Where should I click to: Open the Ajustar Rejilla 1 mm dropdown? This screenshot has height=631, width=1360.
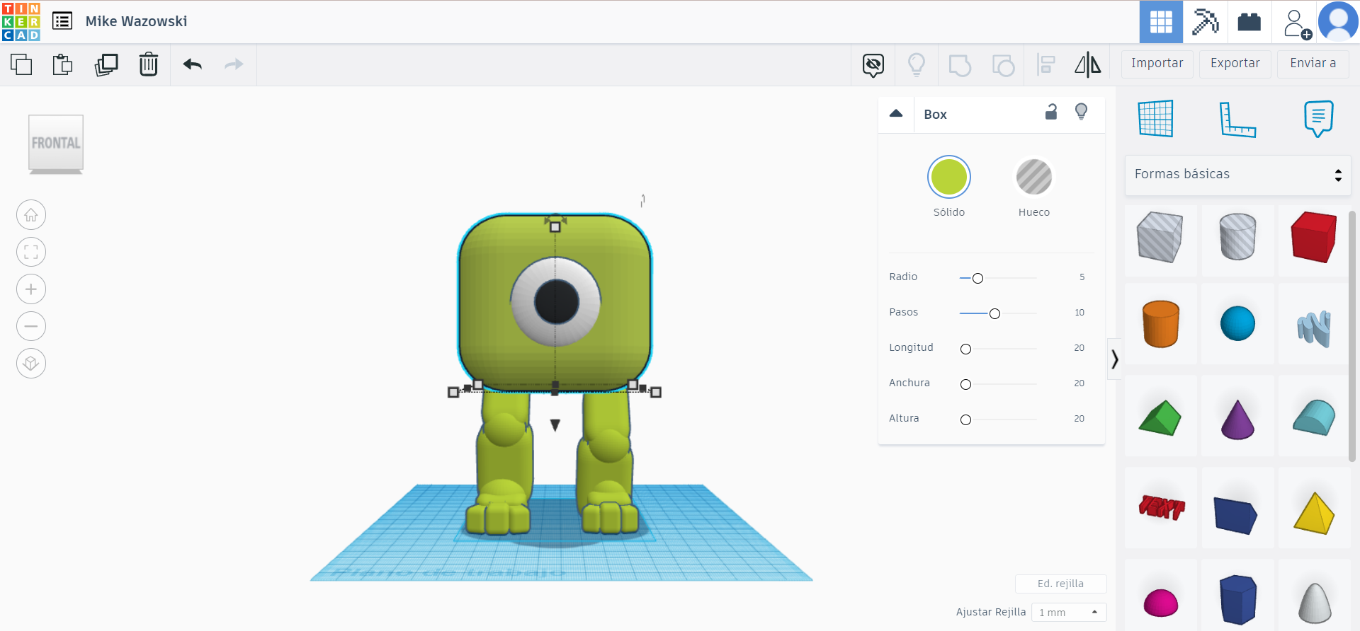pos(1069,612)
